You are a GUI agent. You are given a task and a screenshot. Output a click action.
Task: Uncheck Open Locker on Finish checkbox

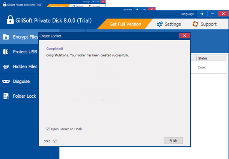[48, 129]
